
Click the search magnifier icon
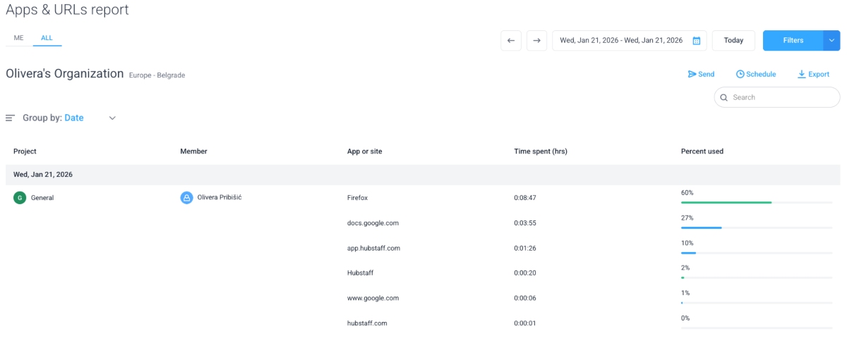724,97
